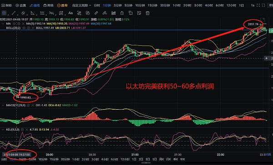
Task: Open BOLL indicator settings gear
Action: [x=28, y=28]
